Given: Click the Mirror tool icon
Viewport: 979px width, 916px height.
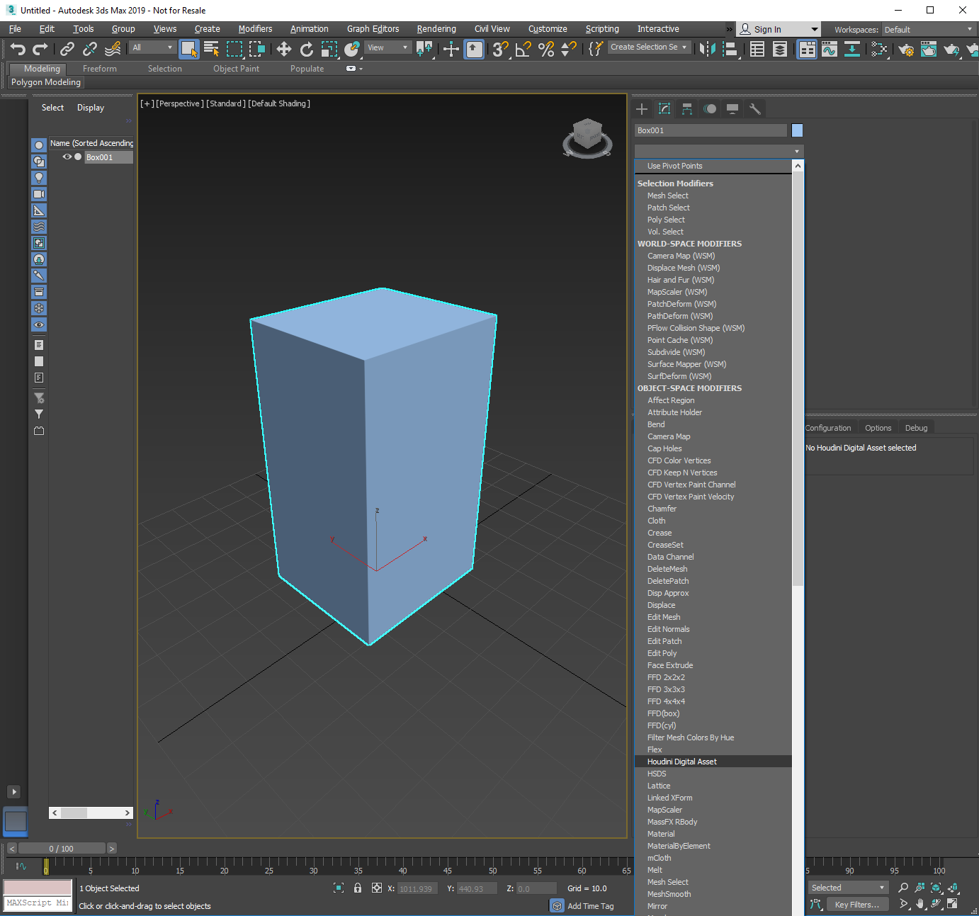Looking at the screenshot, I should (x=706, y=49).
